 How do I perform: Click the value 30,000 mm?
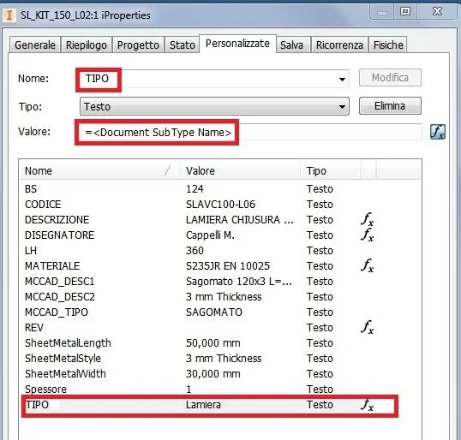tap(213, 373)
